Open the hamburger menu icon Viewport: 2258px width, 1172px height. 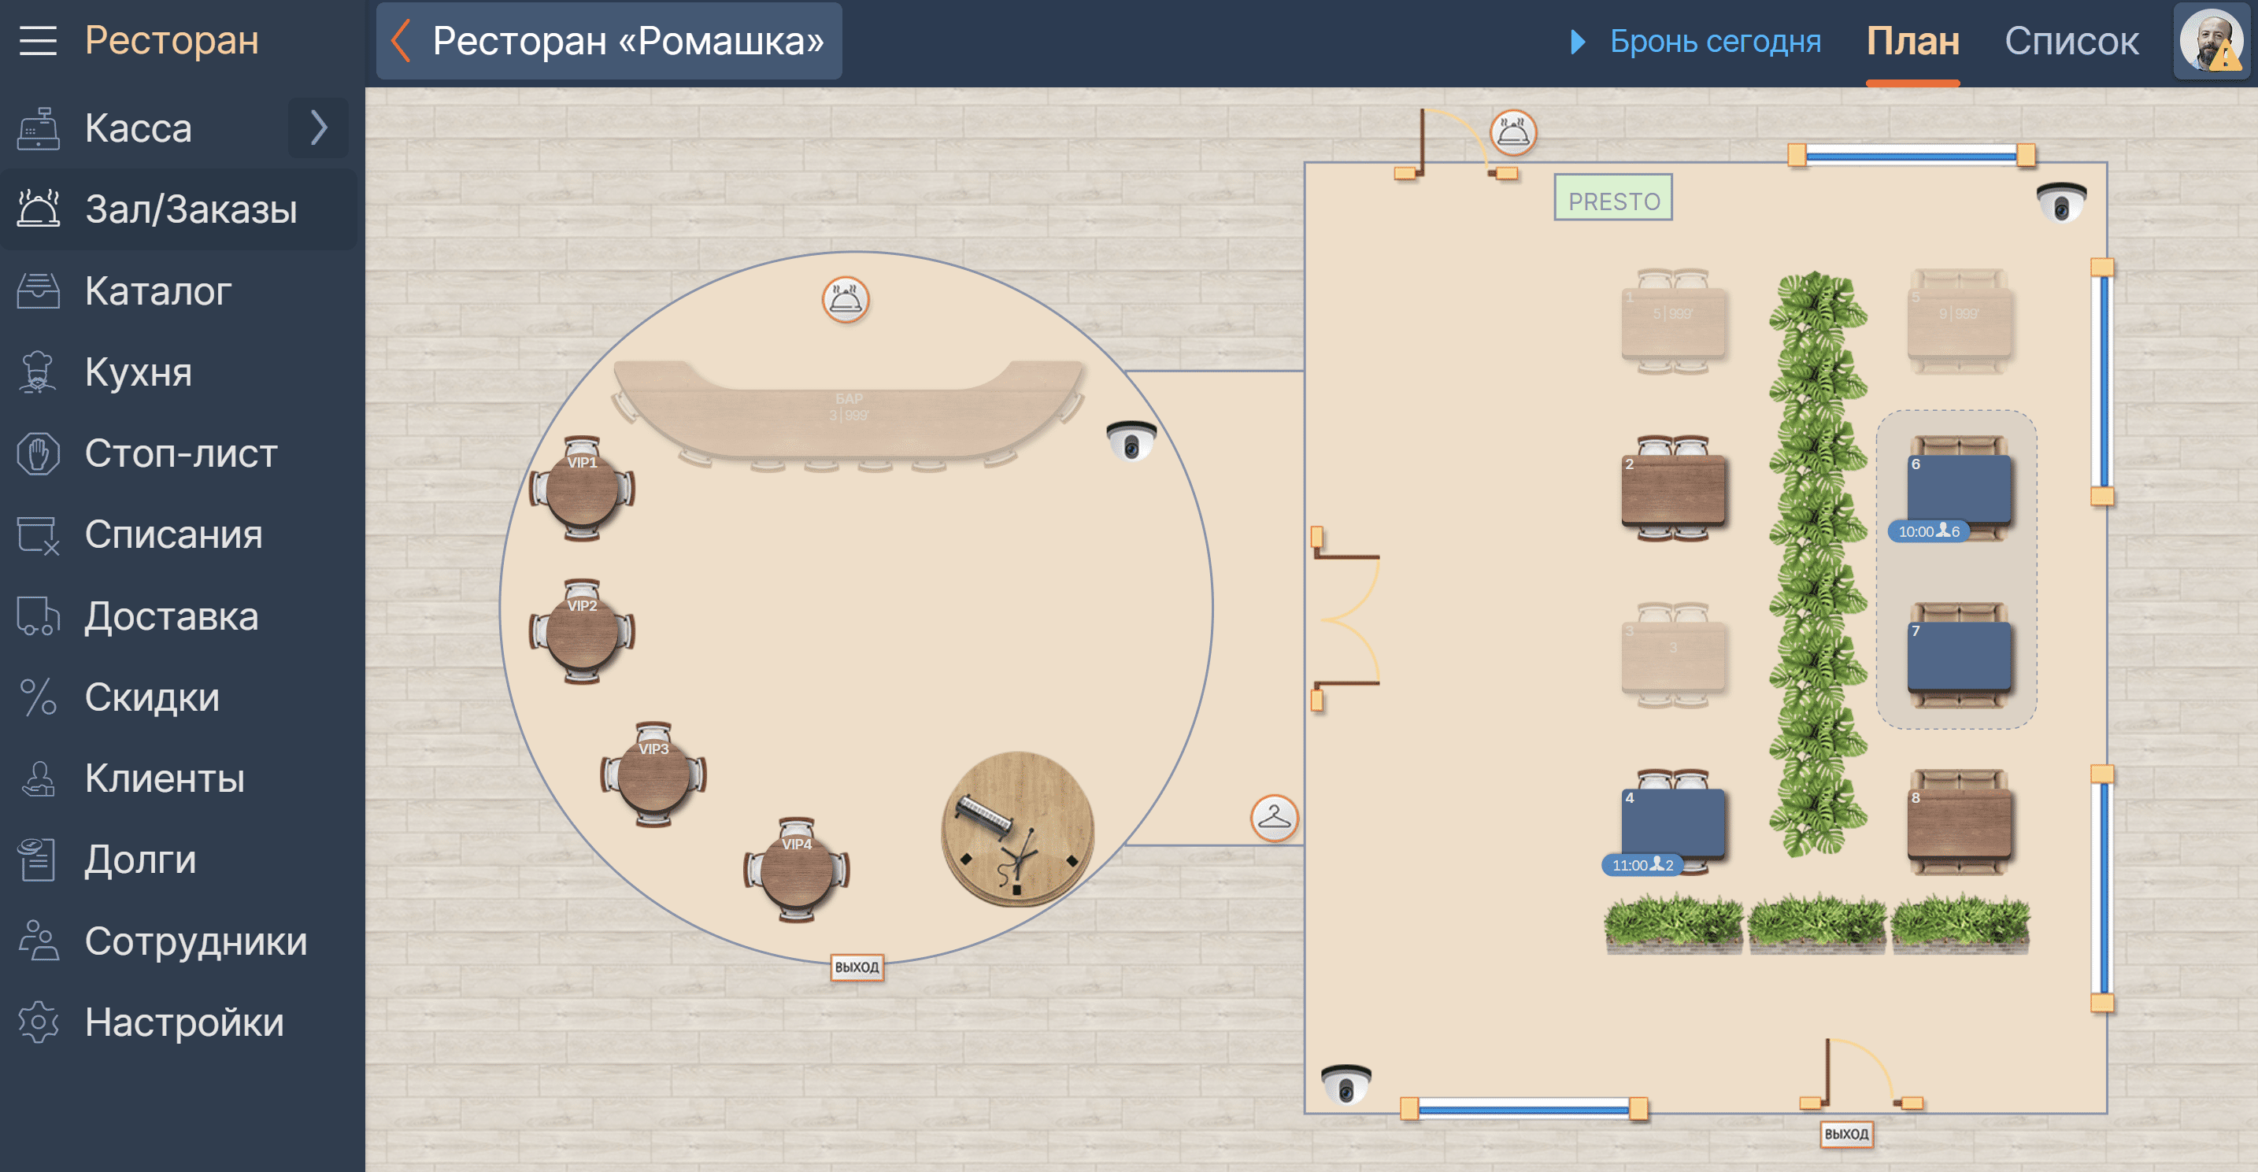pos(38,40)
